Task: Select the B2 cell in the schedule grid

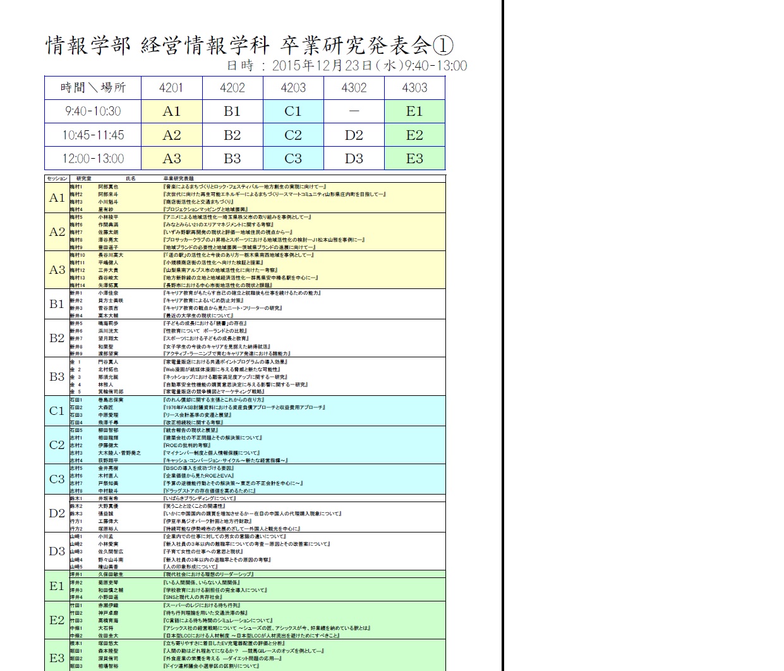Action: (x=232, y=135)
